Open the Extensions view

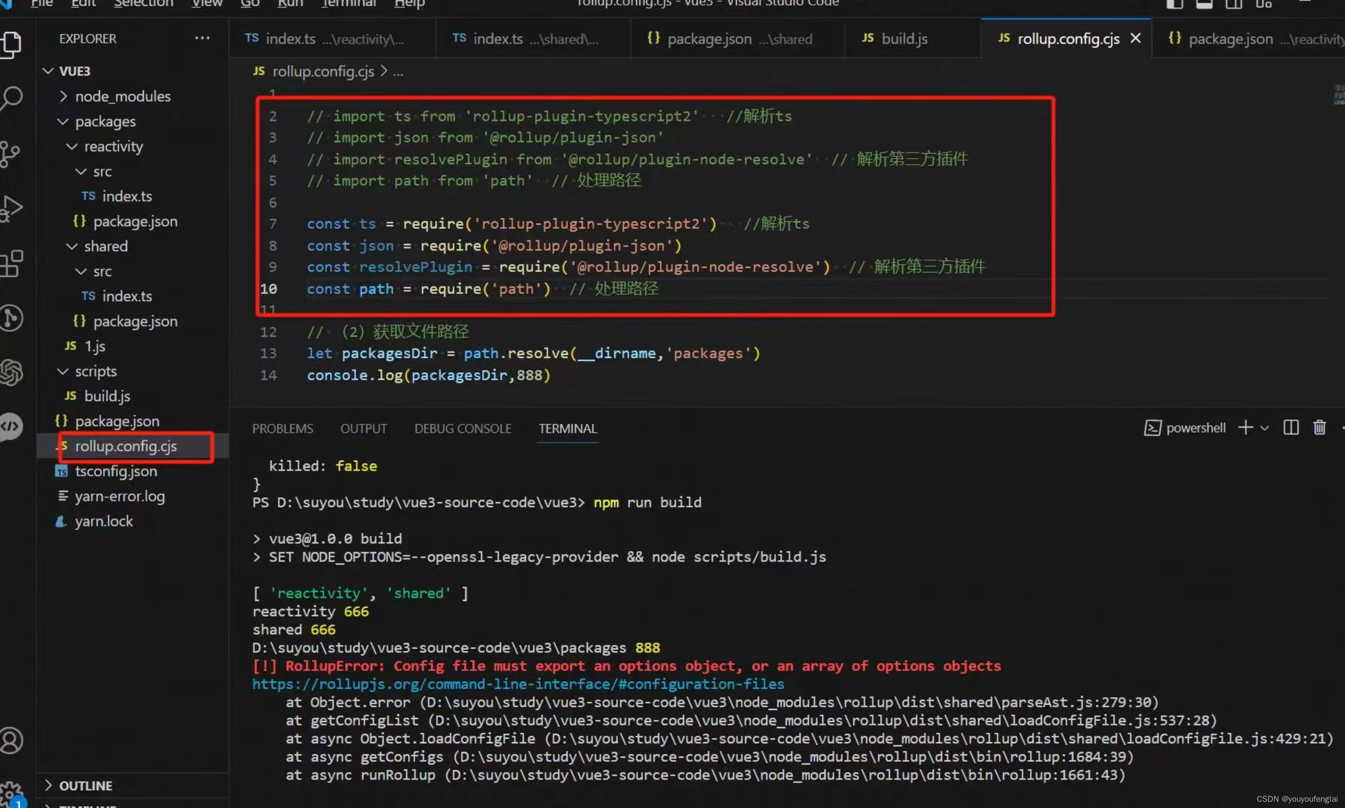[x=11, y=264]
